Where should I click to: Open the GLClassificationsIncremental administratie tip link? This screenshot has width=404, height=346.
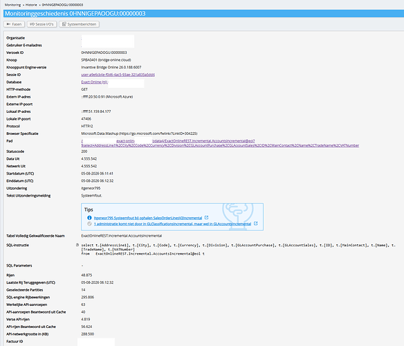pyautogui.click(x=173, y=224)
